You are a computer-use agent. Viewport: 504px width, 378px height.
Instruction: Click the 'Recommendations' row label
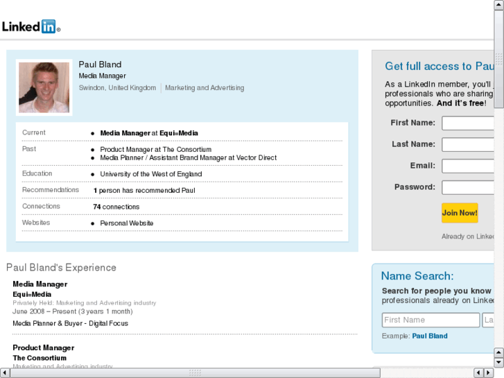click(51, 190)
